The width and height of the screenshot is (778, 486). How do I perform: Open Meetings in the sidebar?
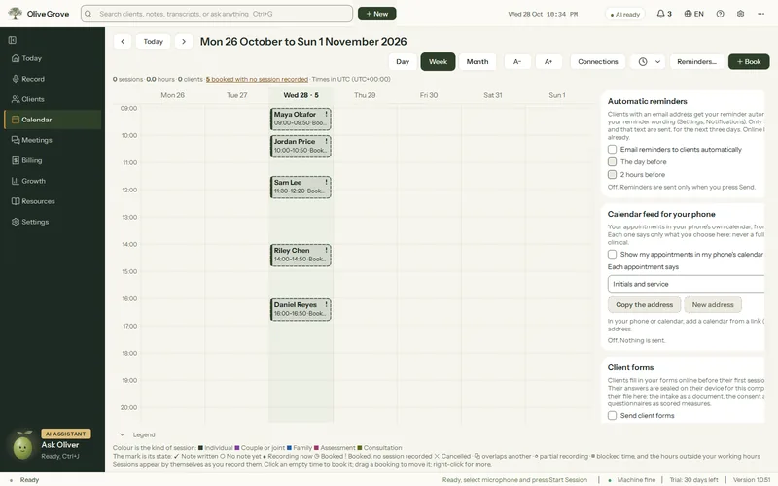(x=53, y=140)
